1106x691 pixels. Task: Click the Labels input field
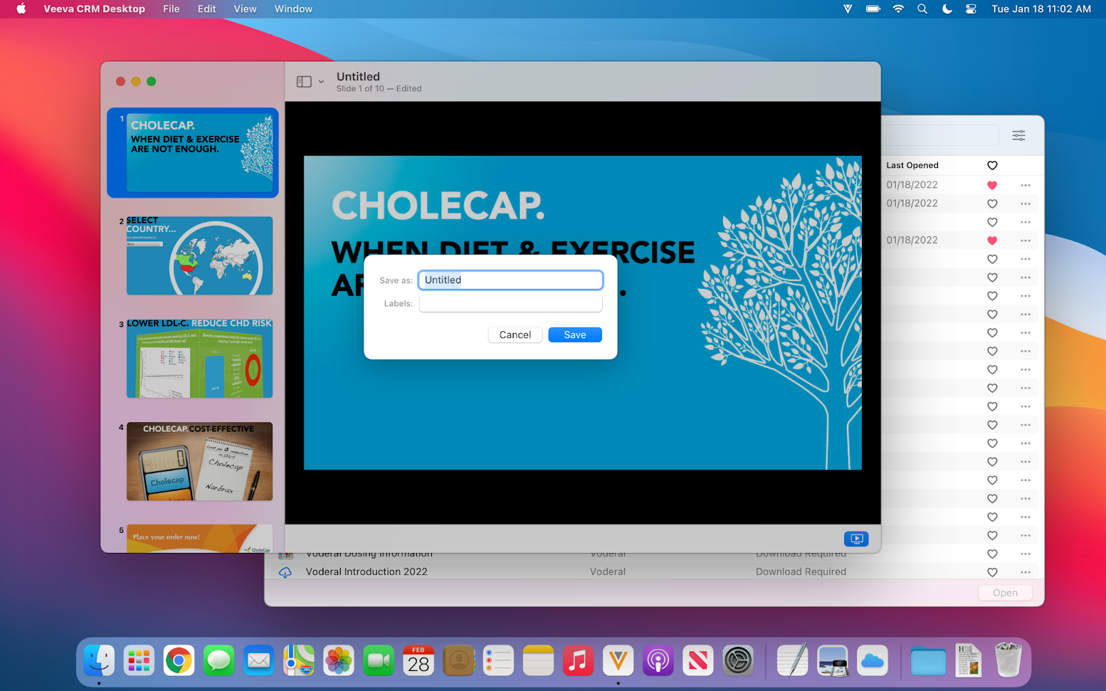coord(510,304)
